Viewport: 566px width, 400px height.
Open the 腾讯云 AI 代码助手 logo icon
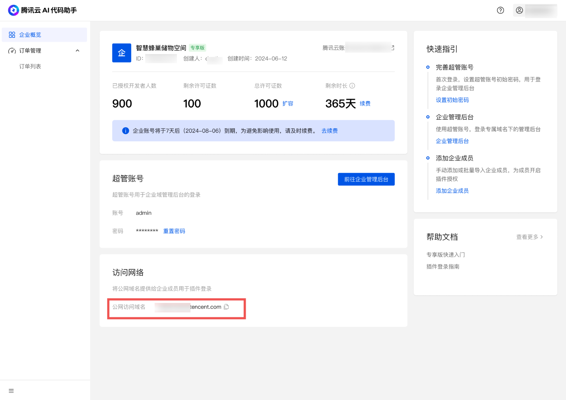[13, 10]
